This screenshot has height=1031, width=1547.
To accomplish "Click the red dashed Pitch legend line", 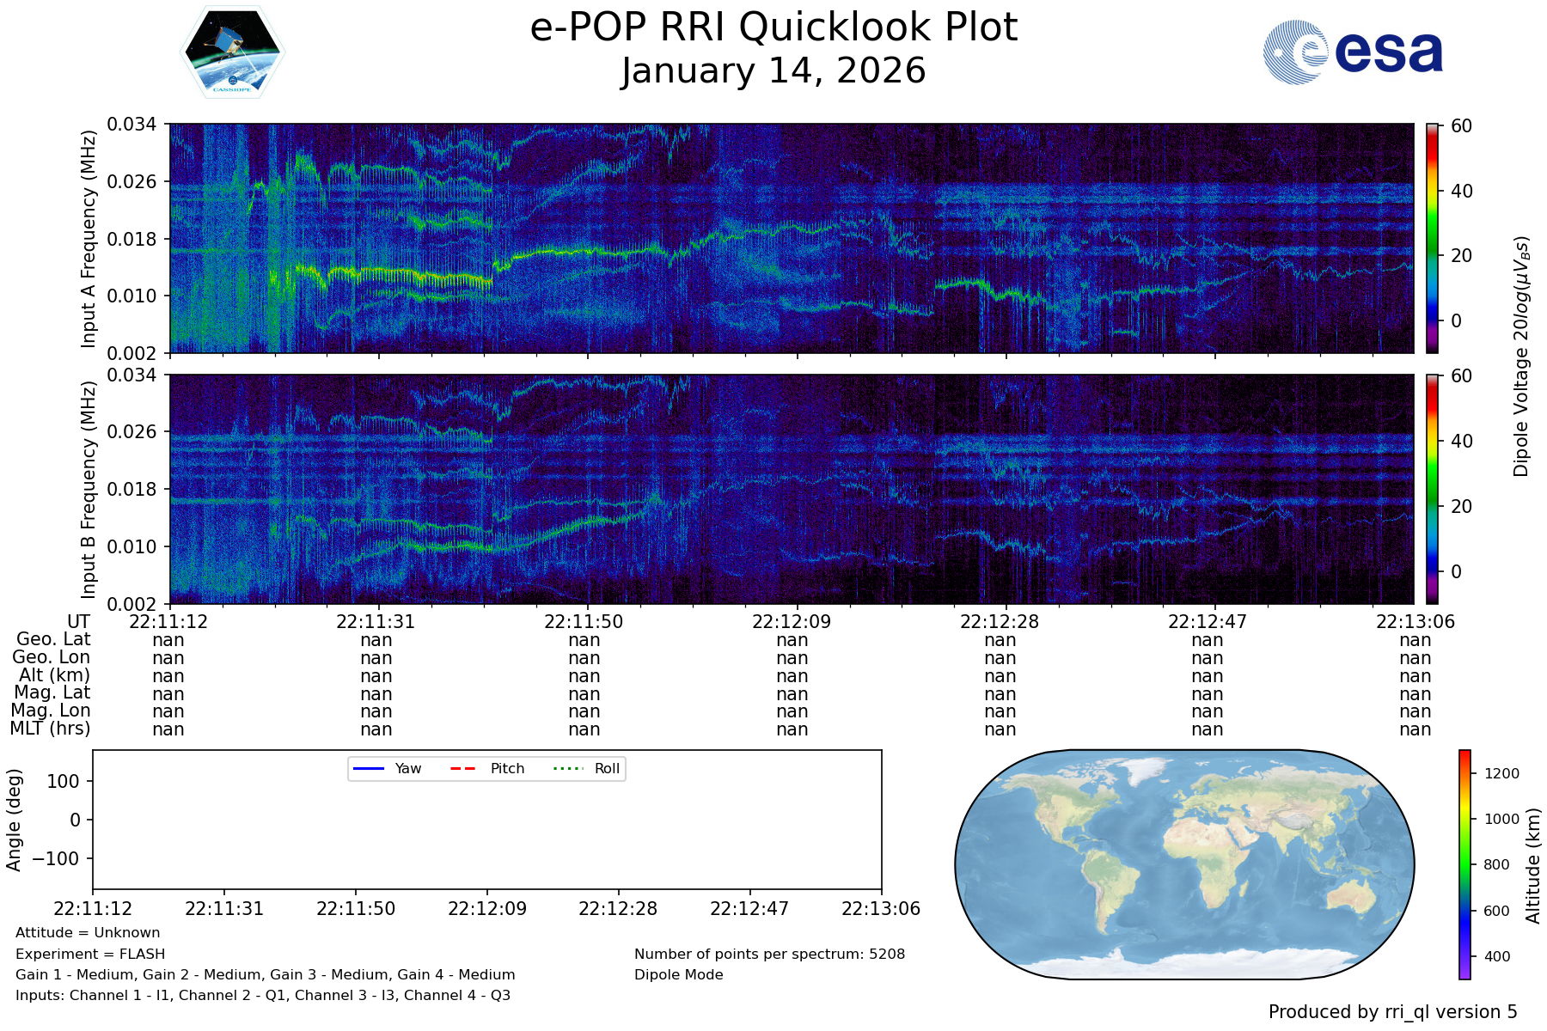I will tap(463, 768).
